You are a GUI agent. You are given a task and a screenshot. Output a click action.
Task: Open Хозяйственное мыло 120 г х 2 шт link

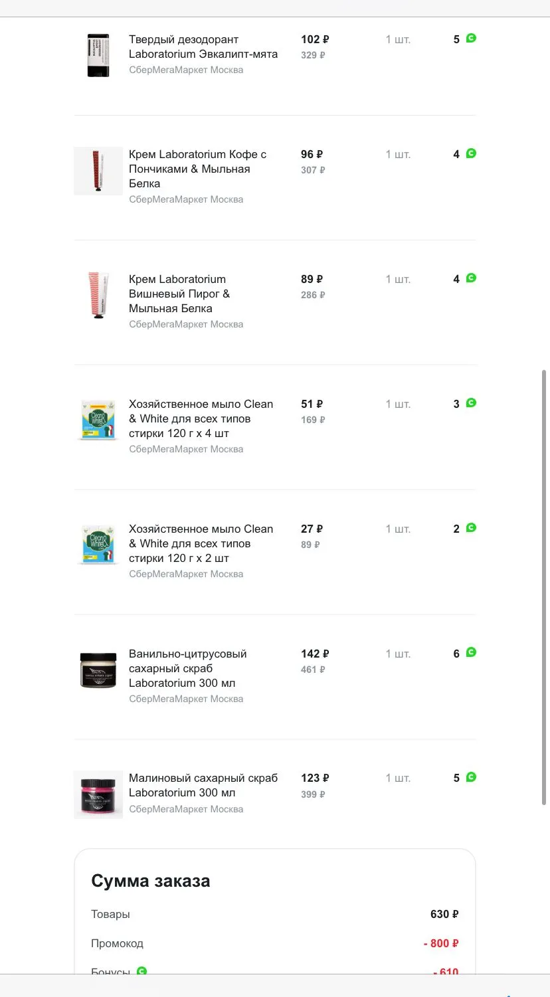(x=201, y=543)
